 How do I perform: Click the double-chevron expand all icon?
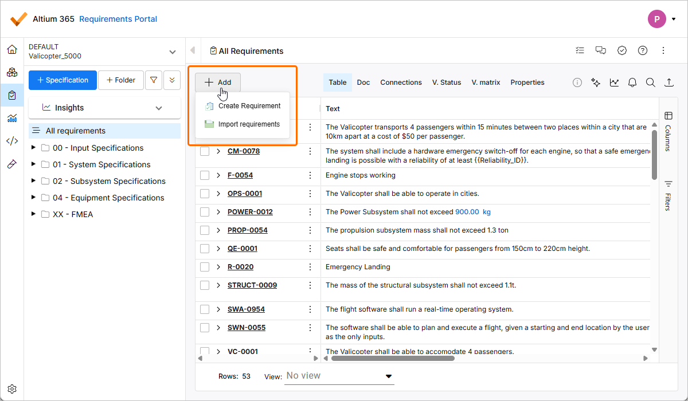172,80
